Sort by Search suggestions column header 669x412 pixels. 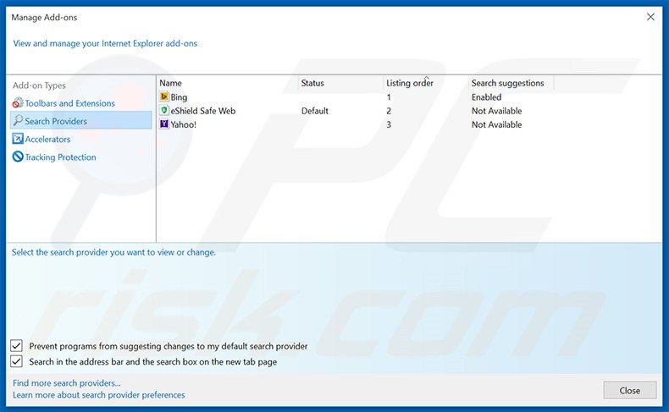click(511, 83)
